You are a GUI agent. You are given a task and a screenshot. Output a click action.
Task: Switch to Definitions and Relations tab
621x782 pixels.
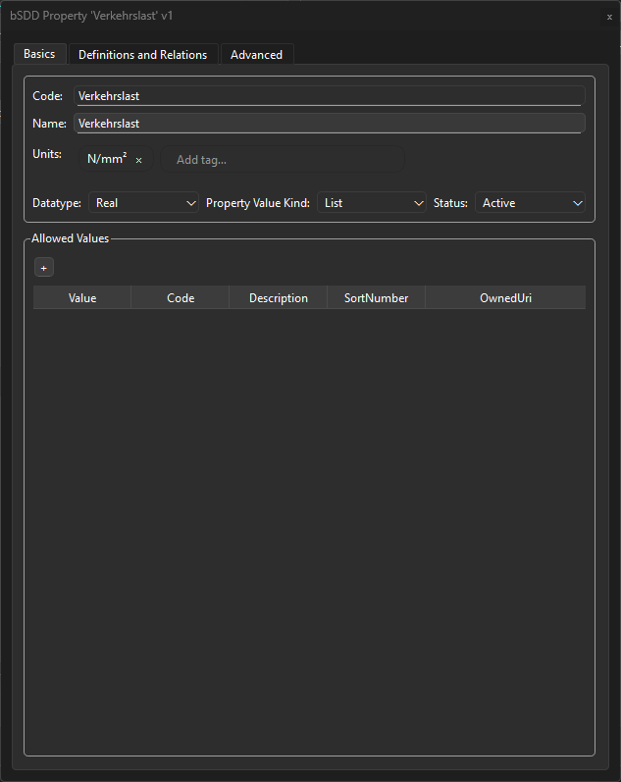point(142,55)
